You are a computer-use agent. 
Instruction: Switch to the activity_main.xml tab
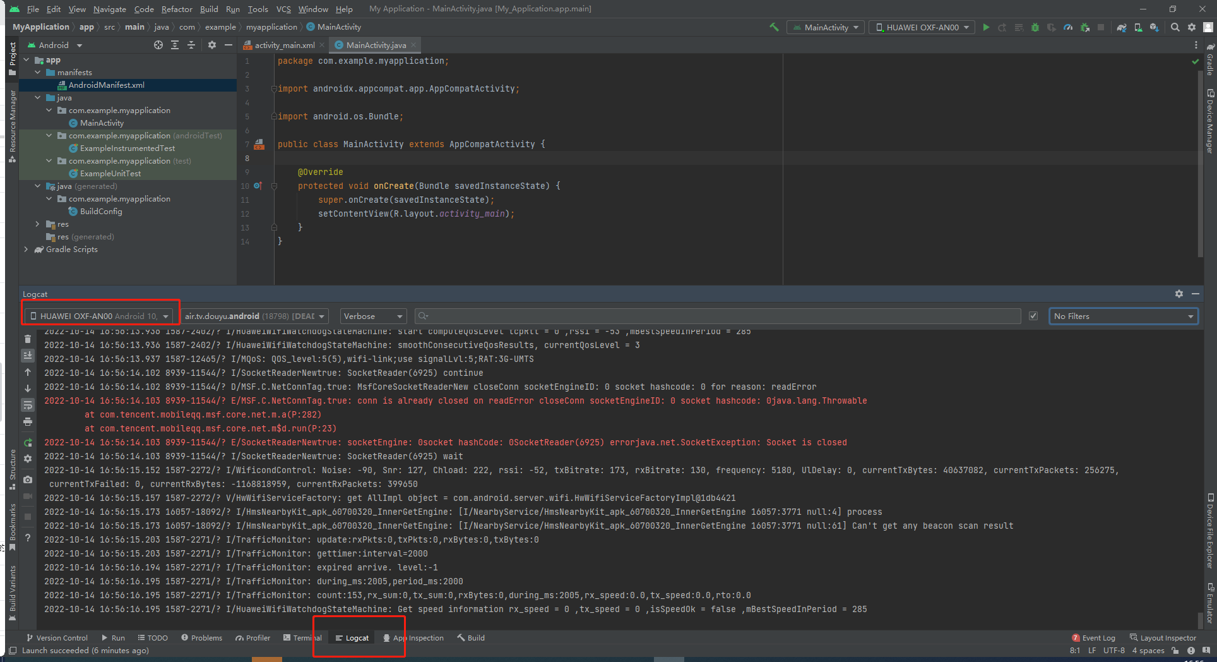point(283,45)
